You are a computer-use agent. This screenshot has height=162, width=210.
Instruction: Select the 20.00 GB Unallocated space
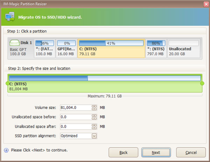click(x=184, y=48)
